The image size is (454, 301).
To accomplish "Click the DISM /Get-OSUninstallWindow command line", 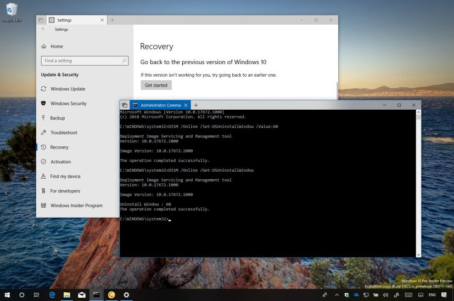I will coord(187,170).
